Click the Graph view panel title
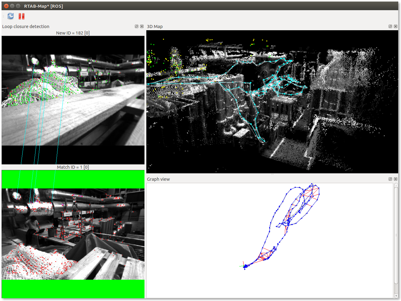 [x=158, y=179]
